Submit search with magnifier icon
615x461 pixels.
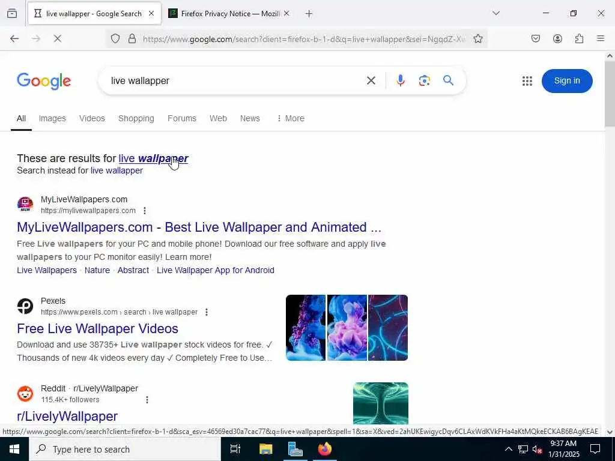(448, 81)
